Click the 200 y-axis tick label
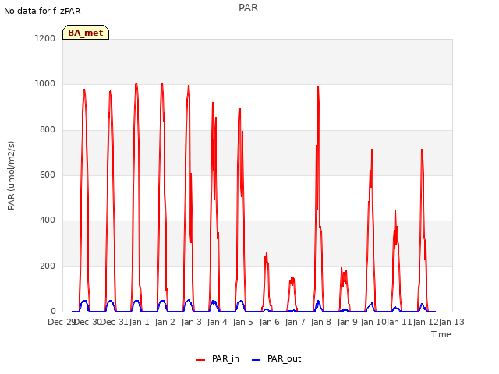Viewport: 499px width, 374px height. pos(48,266)
